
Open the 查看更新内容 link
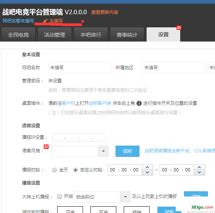coord(105,12)
